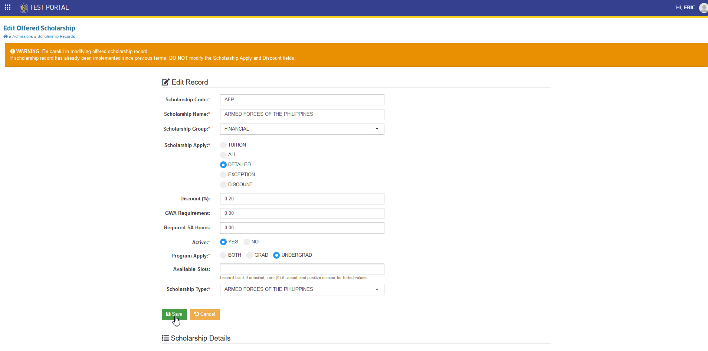Viewport: 708px width, 351px height.
Task: Choose BOTH for Program Apply
Action: [x=223, y=255]
